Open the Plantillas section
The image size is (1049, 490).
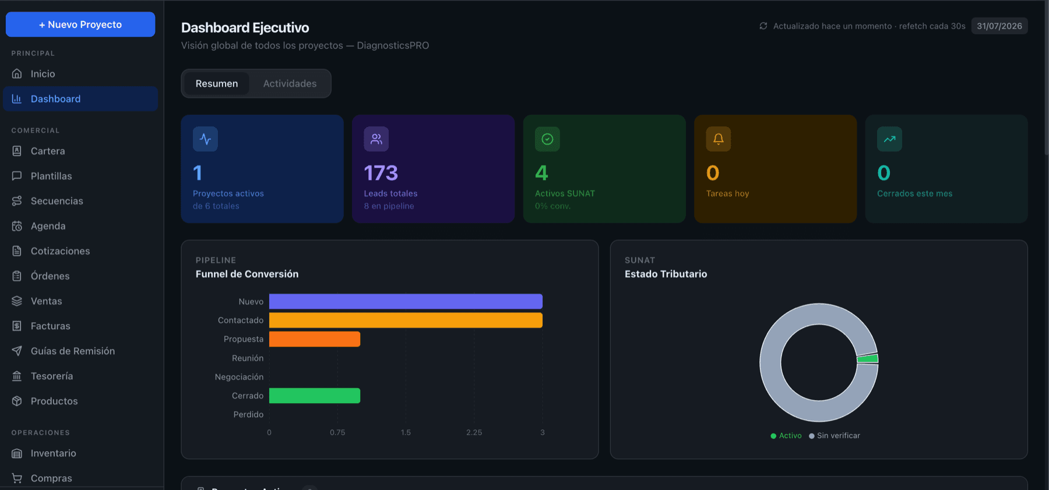click(80, 176)
